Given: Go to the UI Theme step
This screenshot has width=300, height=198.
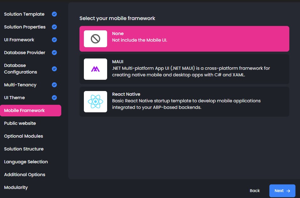Looking at the screenshot, I should tap(14, 98).
